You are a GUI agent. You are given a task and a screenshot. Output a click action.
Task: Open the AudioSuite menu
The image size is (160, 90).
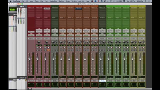pos(54,1)
